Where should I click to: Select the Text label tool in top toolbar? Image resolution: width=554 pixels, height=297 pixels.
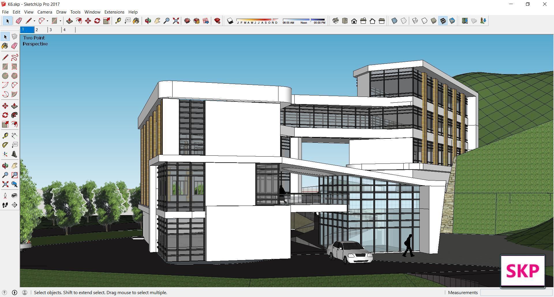pyautogui.click(x=127, y=21)
